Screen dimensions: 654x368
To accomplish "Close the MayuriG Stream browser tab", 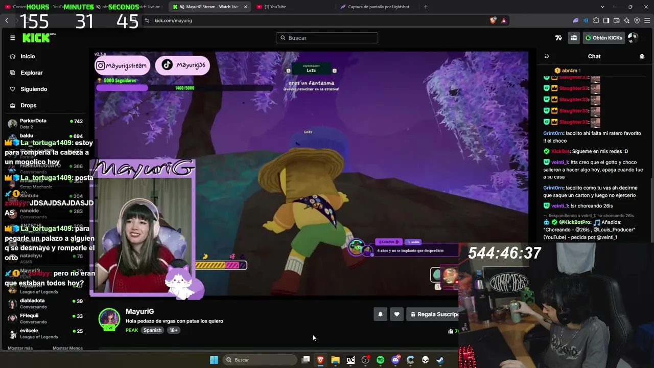I will (246, 7).
